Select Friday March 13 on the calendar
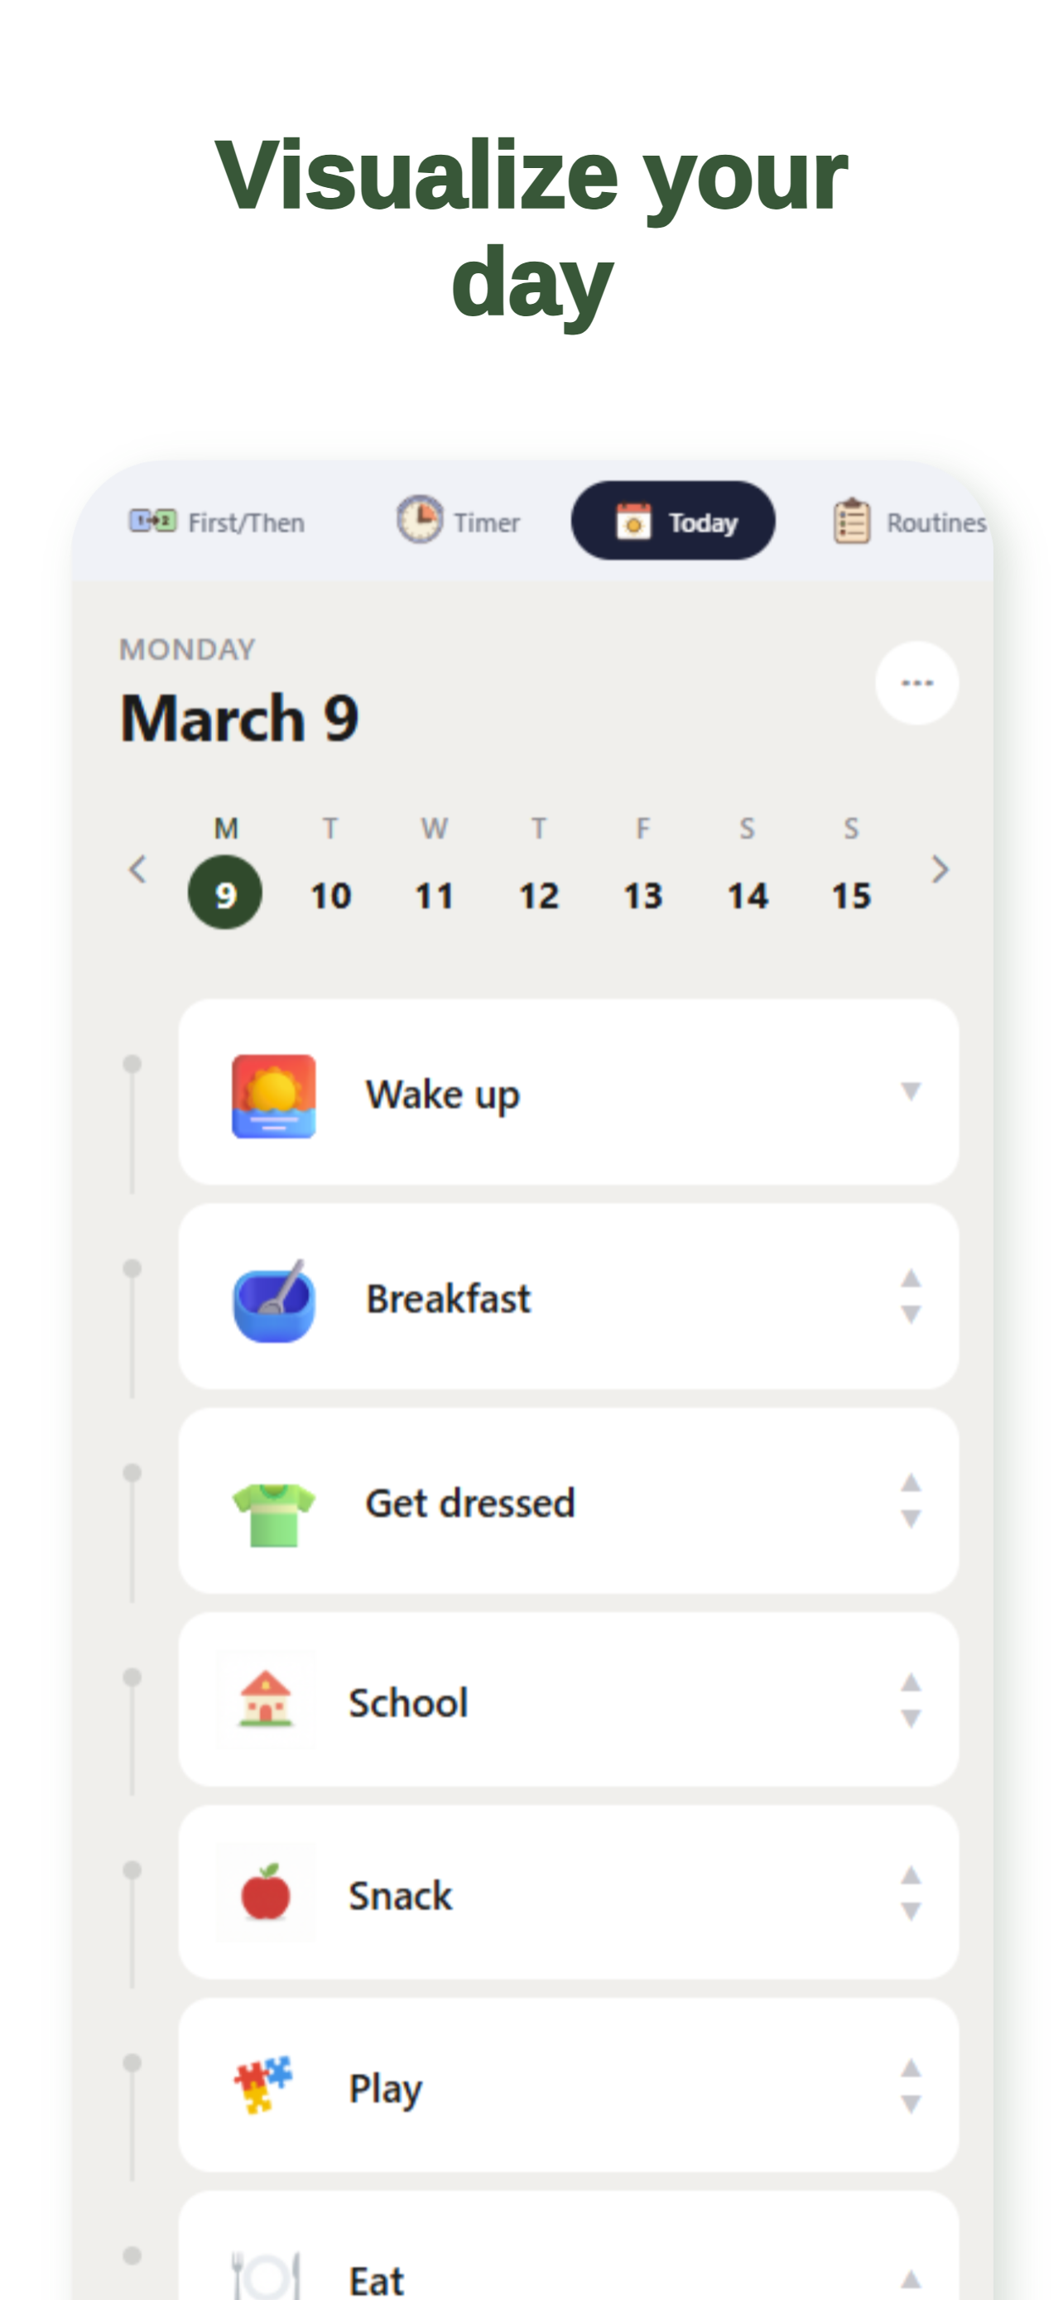 point(643,893)
